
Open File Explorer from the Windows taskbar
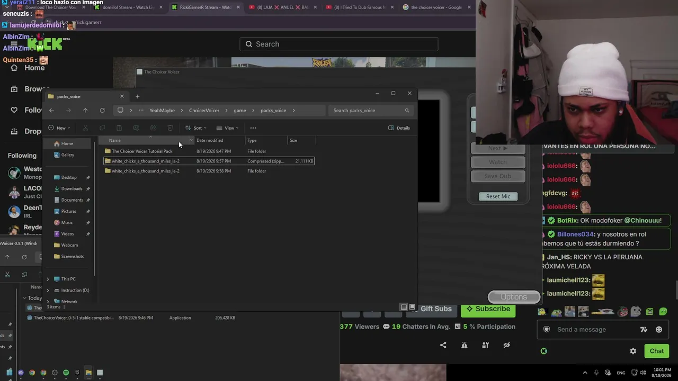coord(88,373)
